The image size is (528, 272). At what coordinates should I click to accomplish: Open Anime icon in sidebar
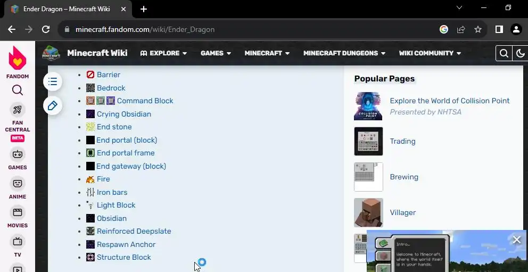[x=17, y=184]
